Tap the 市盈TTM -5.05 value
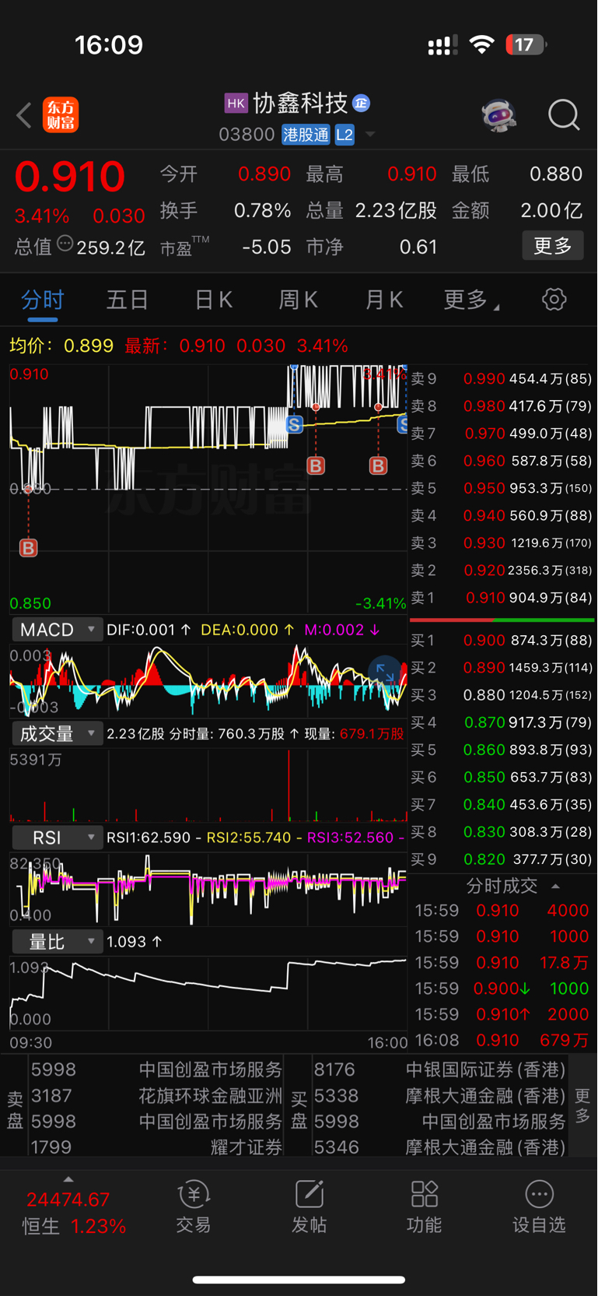Image resolution: width=598 pixels, height=1296 pixels. 266,248
